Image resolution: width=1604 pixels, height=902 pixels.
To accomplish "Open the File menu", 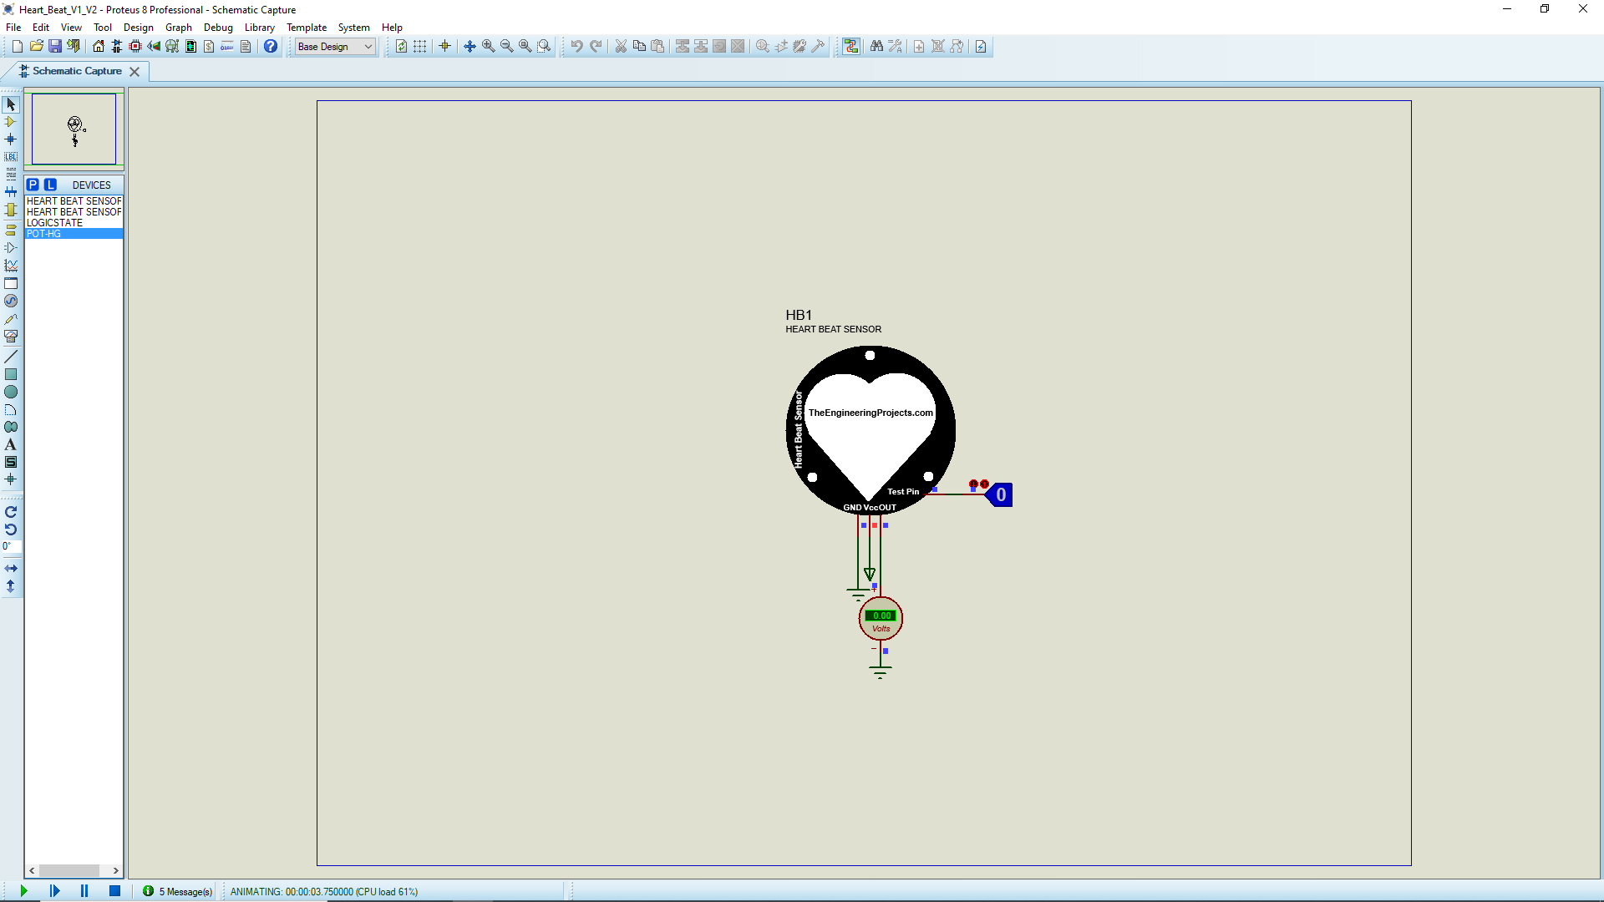I will (x=13, y=28).
